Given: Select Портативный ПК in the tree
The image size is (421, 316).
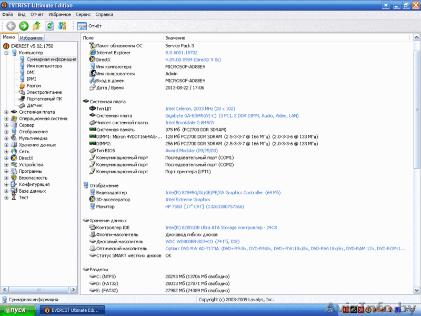Looking at the screenshot, I should (x=44, y=98).
